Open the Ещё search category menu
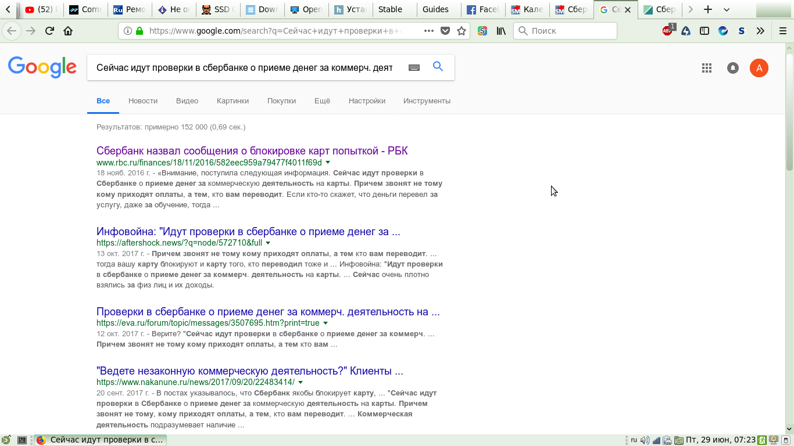This screenshot has height=446, width=794. click(x=322, y=101)
